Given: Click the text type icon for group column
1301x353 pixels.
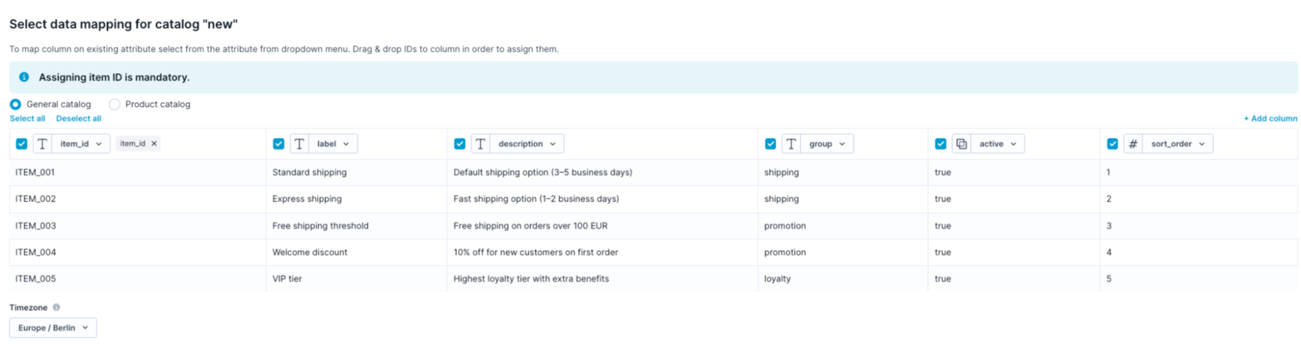Looking at the screenshot, I should 791,144.
